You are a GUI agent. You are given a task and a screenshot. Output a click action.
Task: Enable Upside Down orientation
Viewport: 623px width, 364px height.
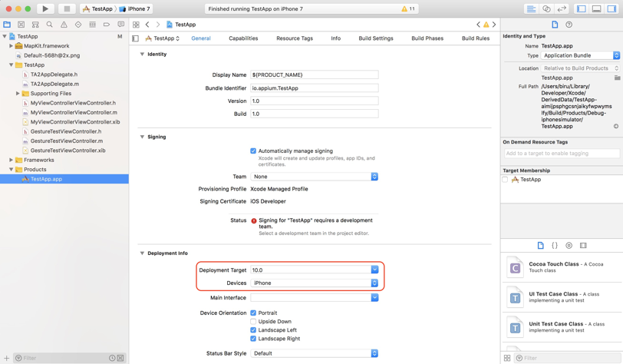point(253,322)
